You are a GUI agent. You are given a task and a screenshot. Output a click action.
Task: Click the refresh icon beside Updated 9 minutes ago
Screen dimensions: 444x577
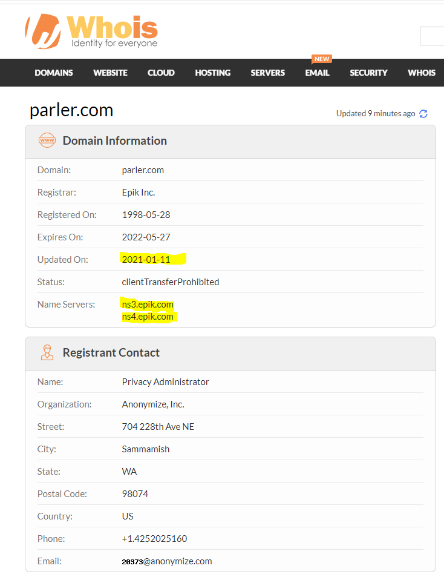(x=423, y=114)
